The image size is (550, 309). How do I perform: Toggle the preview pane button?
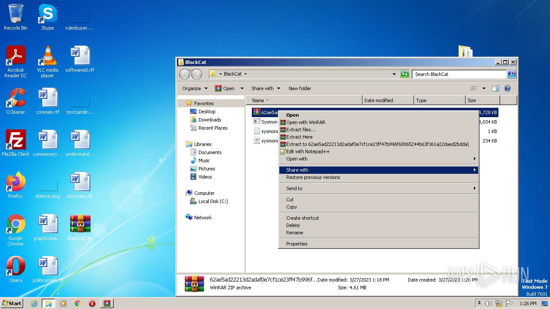click(495, 88)
